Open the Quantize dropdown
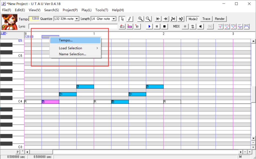 [x=77, y=19]
